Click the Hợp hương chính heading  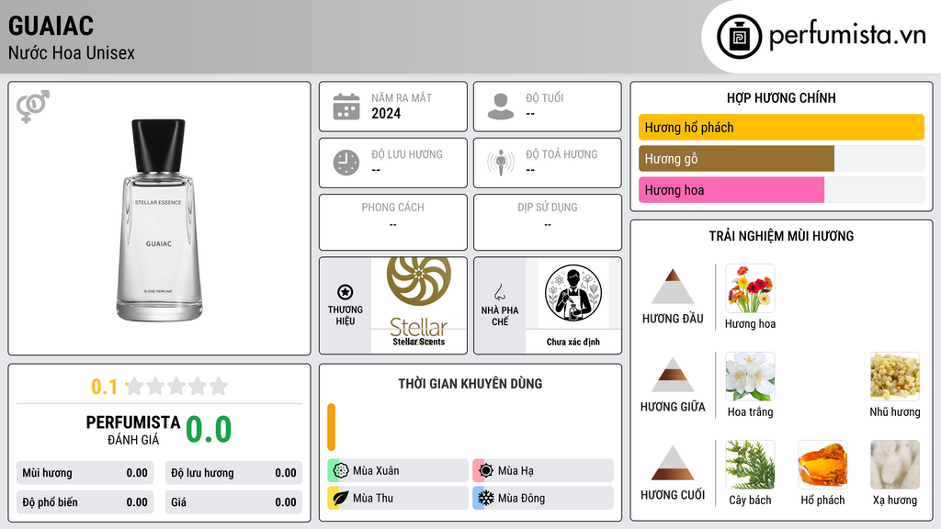click(781, 97)
